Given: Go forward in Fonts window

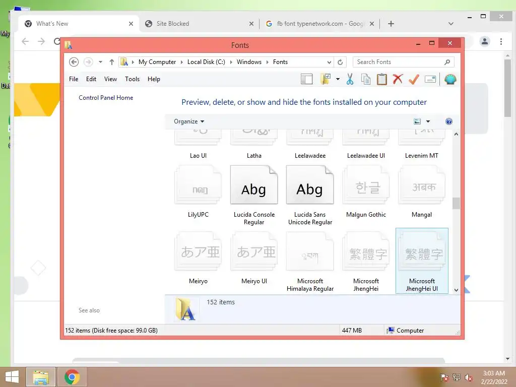Looking at the screenshot, I should point(88,62).
